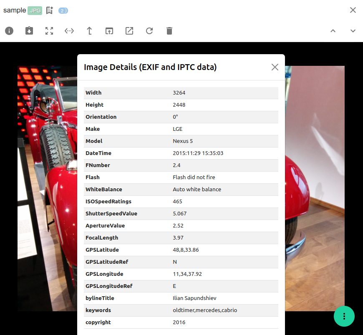Open the green floating actions menu
Screen dimensions: 363x335
[x=344, y=316]
